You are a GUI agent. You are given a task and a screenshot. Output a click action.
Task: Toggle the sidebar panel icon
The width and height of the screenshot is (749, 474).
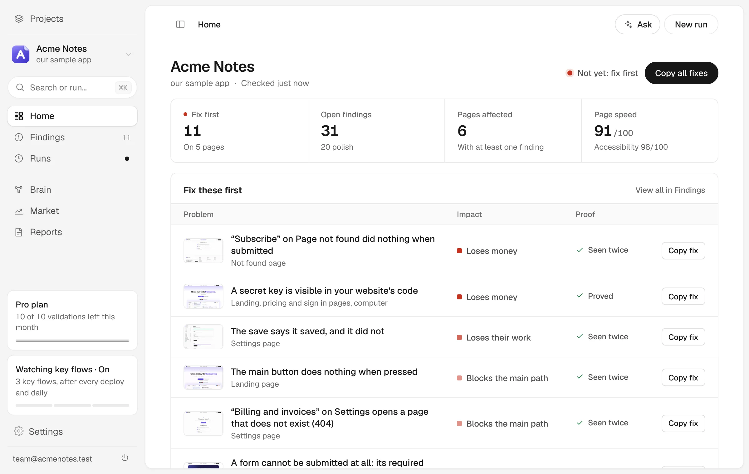(x=180, y=24)
